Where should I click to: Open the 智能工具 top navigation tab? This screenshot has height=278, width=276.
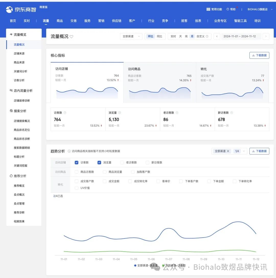(240, 21)
